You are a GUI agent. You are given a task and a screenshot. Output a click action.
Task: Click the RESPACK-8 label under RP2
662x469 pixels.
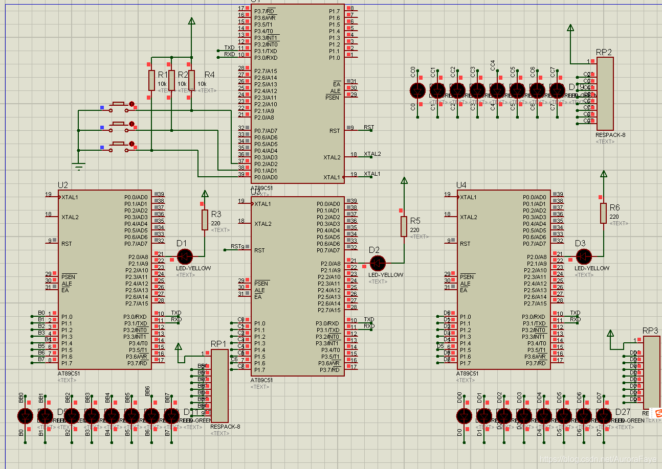click(610, 135)
